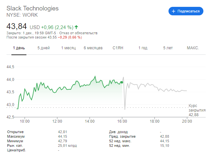Click the 44,0 price axis label
The image size is (220, 153).
(x=10, y=80)
